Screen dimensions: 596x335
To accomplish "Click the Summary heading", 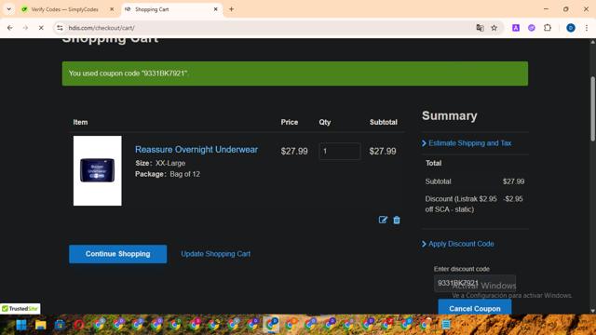I will (449, 115).
